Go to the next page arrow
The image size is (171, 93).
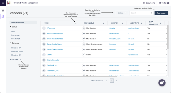point(116,81)
